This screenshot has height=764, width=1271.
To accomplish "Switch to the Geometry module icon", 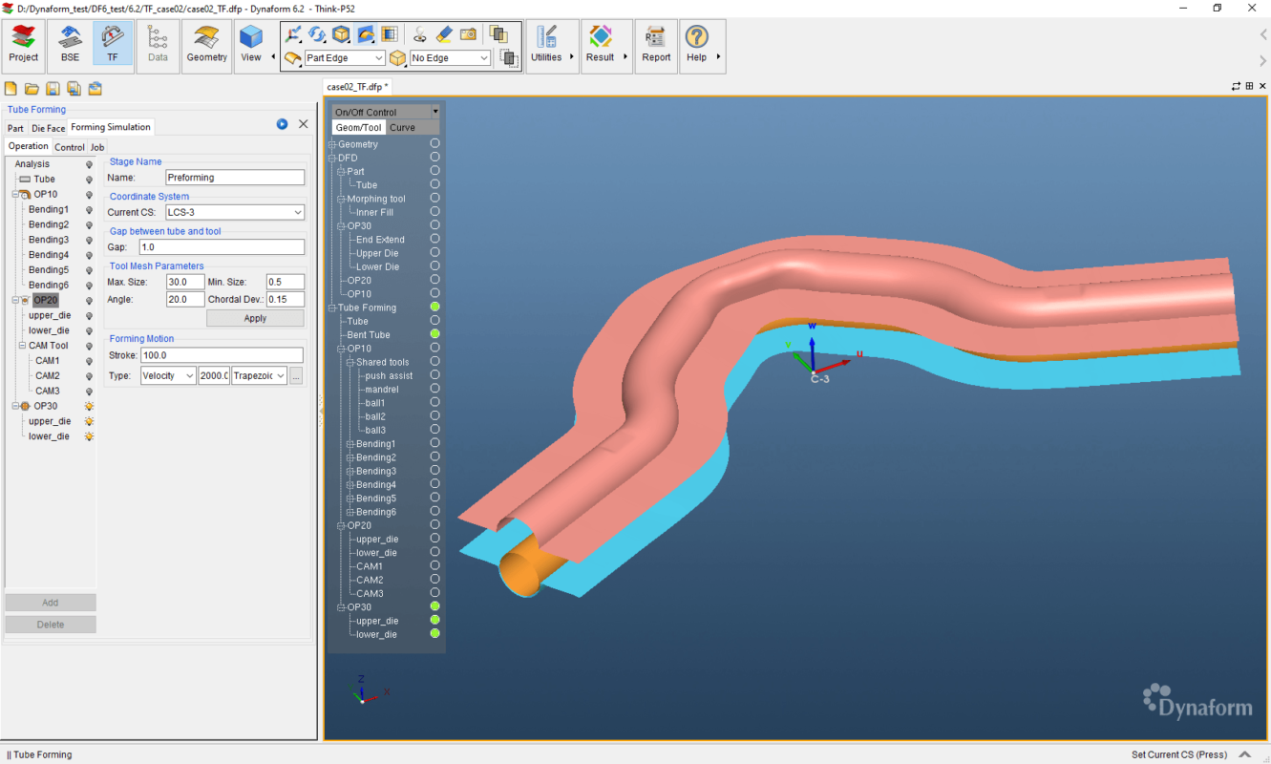I will pos(206,42).
